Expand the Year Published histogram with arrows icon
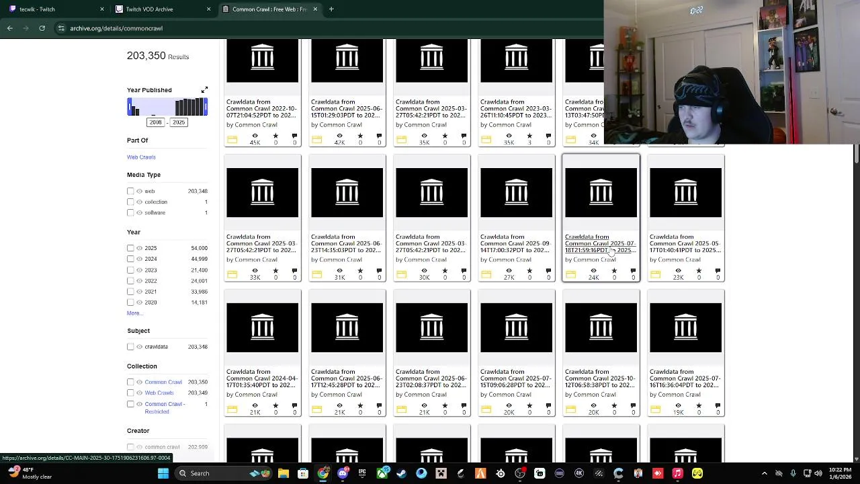The image size is (860, 484). coord(204,89)
